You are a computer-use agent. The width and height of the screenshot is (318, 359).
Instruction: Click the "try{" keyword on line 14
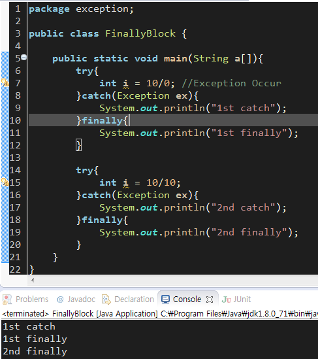pos(87,170)
